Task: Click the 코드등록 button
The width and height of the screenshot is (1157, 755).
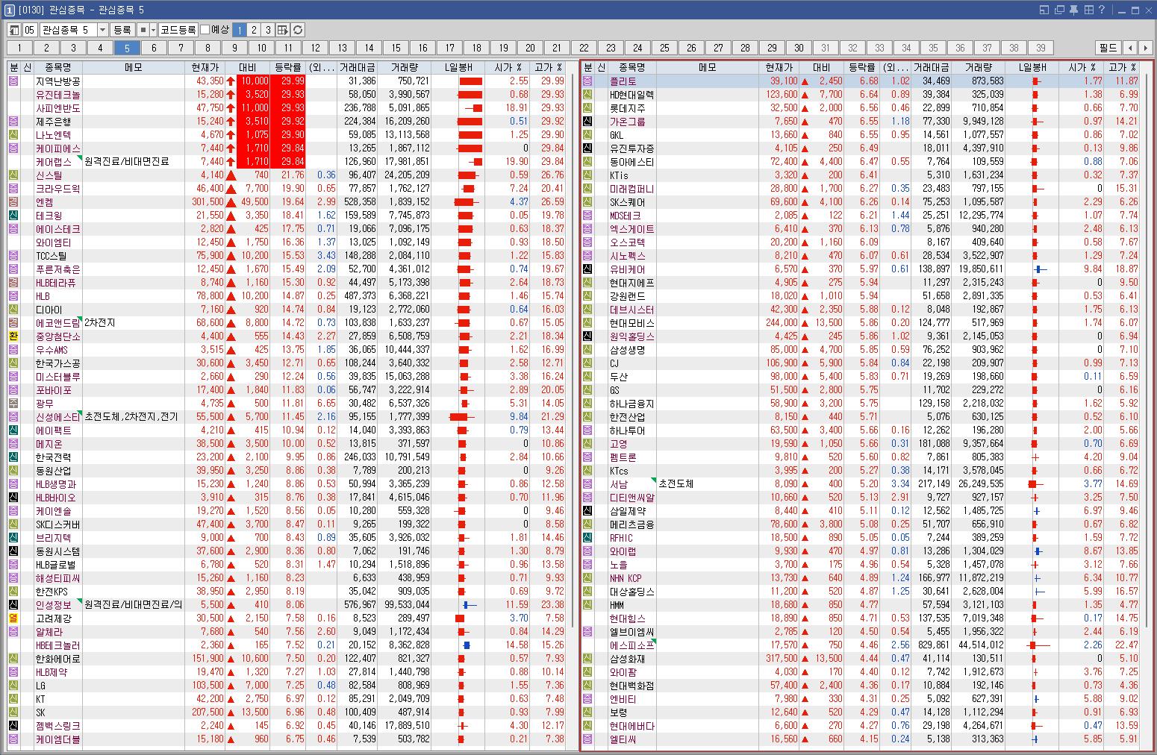Action: pos(178,30)
